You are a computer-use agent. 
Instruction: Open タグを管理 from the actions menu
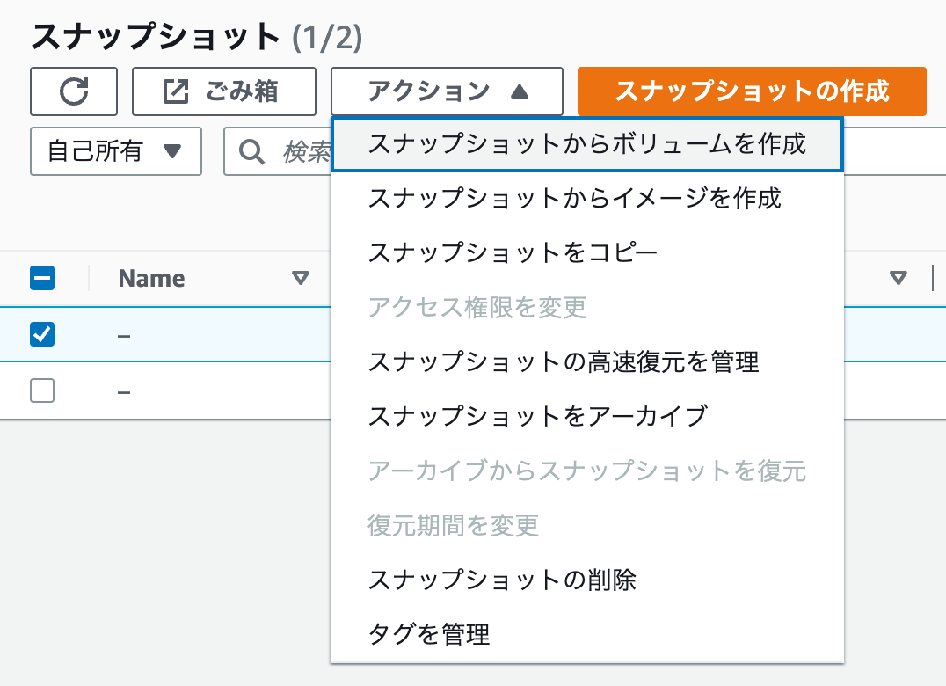coord(428,634)
